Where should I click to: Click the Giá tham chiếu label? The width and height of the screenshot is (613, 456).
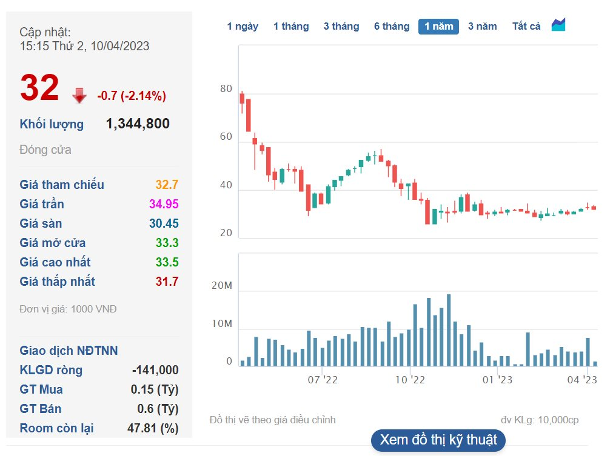point(62,185)
